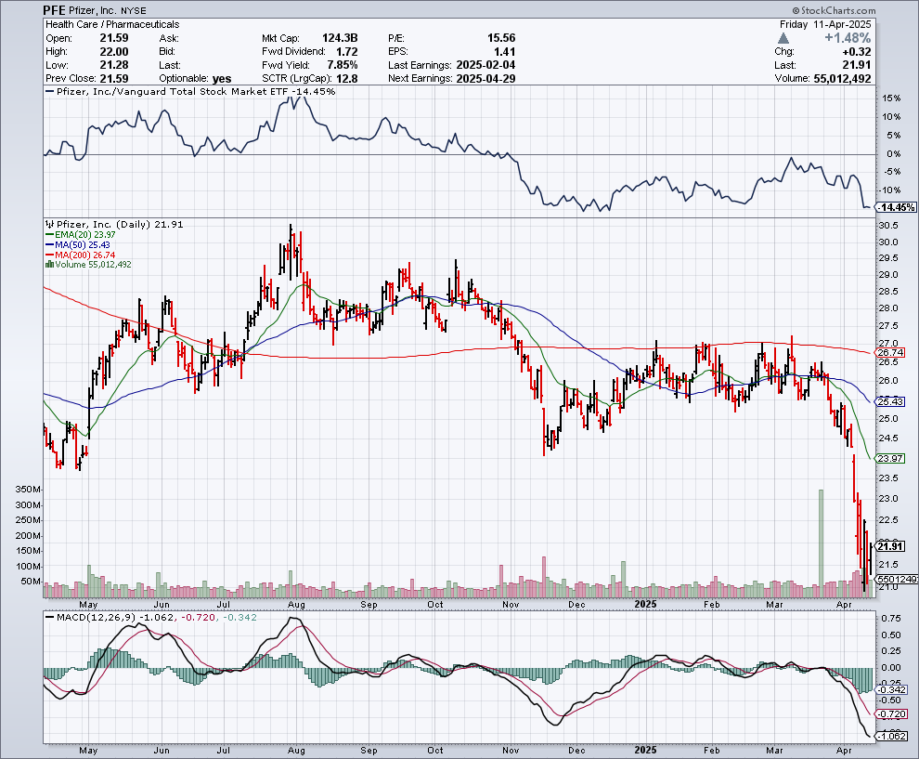Click the green 23.97 price axis tag

point(890,458)
